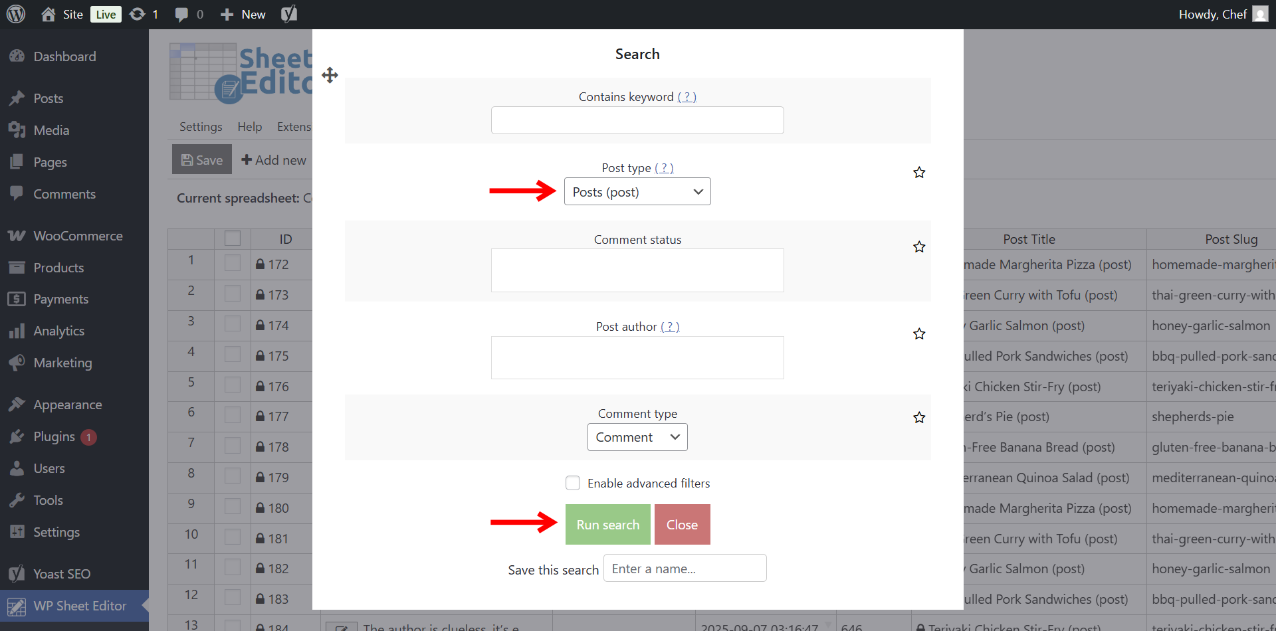This screenshot has height=631, width=1276.
Task: Click the Products icon in sidebar
Action: [x=17, y=268]
